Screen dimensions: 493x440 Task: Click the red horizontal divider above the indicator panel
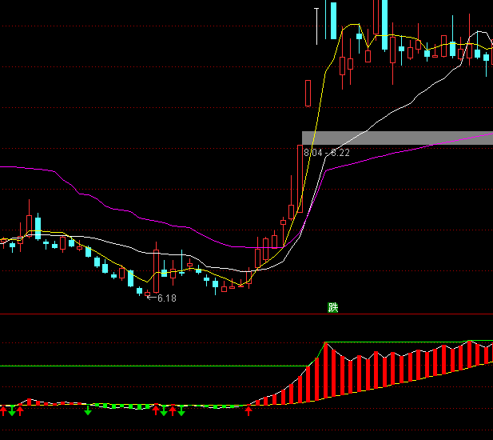pyautogui.click(x=240, y=314)
